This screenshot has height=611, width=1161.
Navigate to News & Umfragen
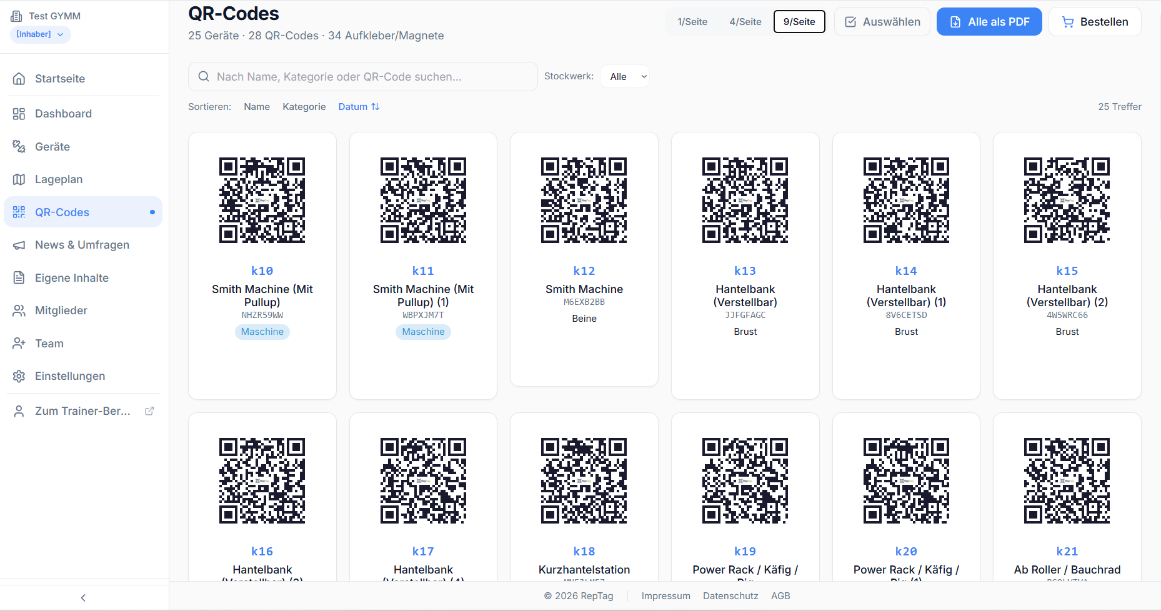point(83,245)
